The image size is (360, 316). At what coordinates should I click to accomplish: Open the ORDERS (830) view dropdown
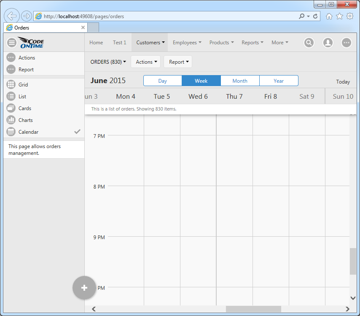pyautogui.click(x=108, y=62)
